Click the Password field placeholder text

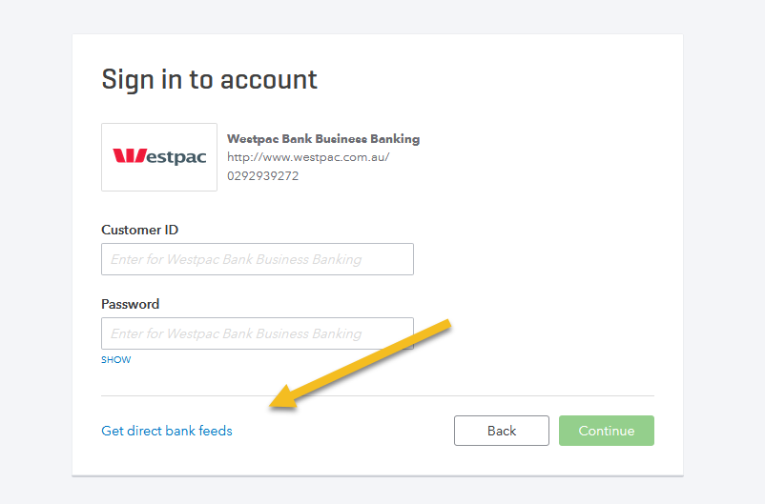pos(237,333)
